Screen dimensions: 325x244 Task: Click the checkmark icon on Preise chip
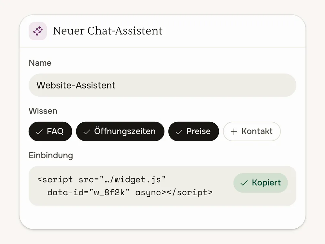click(179, 132)
